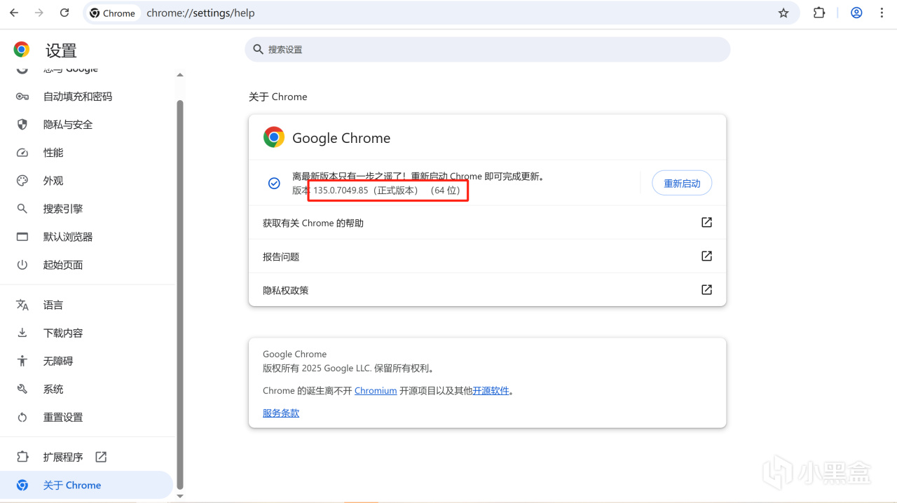Click the external-link icon next to 扩展程序

(101, 457)
